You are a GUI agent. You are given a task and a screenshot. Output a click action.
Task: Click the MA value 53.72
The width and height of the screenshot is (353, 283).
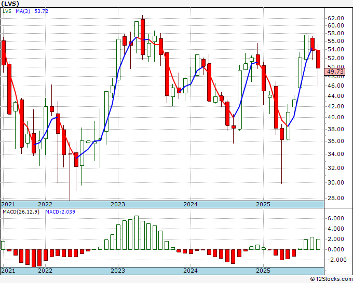point(41,11)
